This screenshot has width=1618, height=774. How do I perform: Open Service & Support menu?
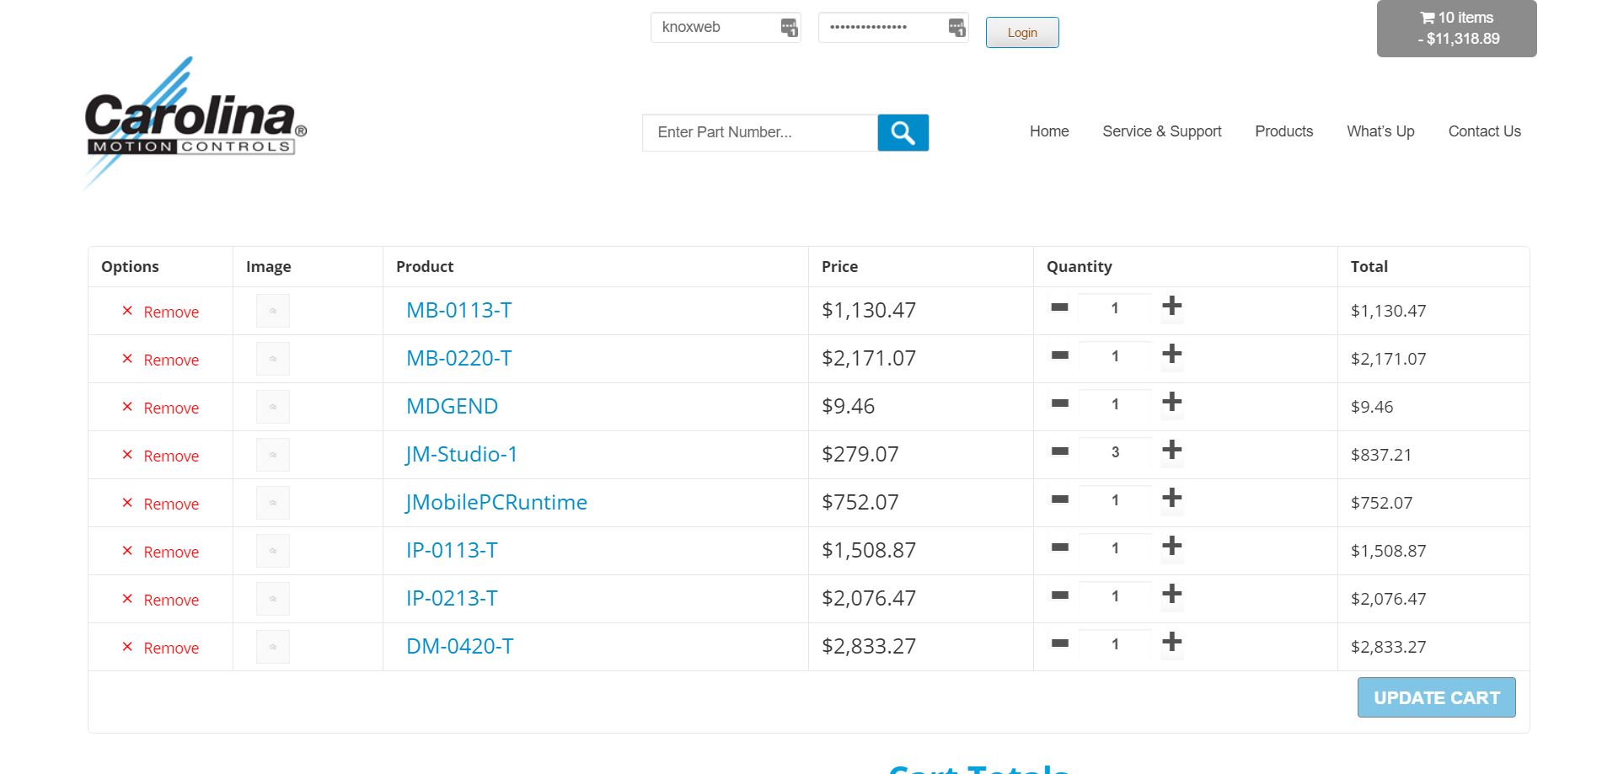coord(1162,131)
